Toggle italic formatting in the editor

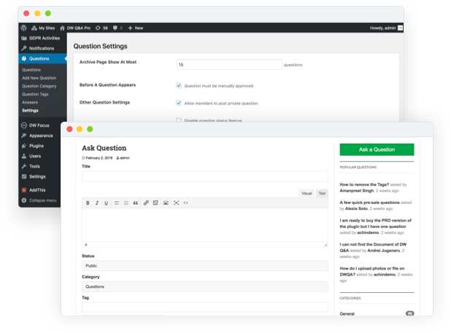(97, 203)
